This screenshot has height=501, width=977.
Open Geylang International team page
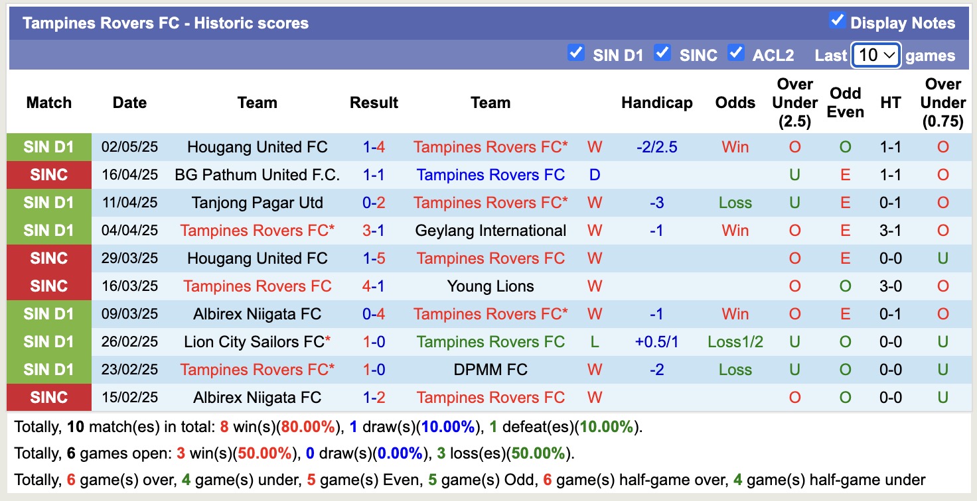pos(490,231)
